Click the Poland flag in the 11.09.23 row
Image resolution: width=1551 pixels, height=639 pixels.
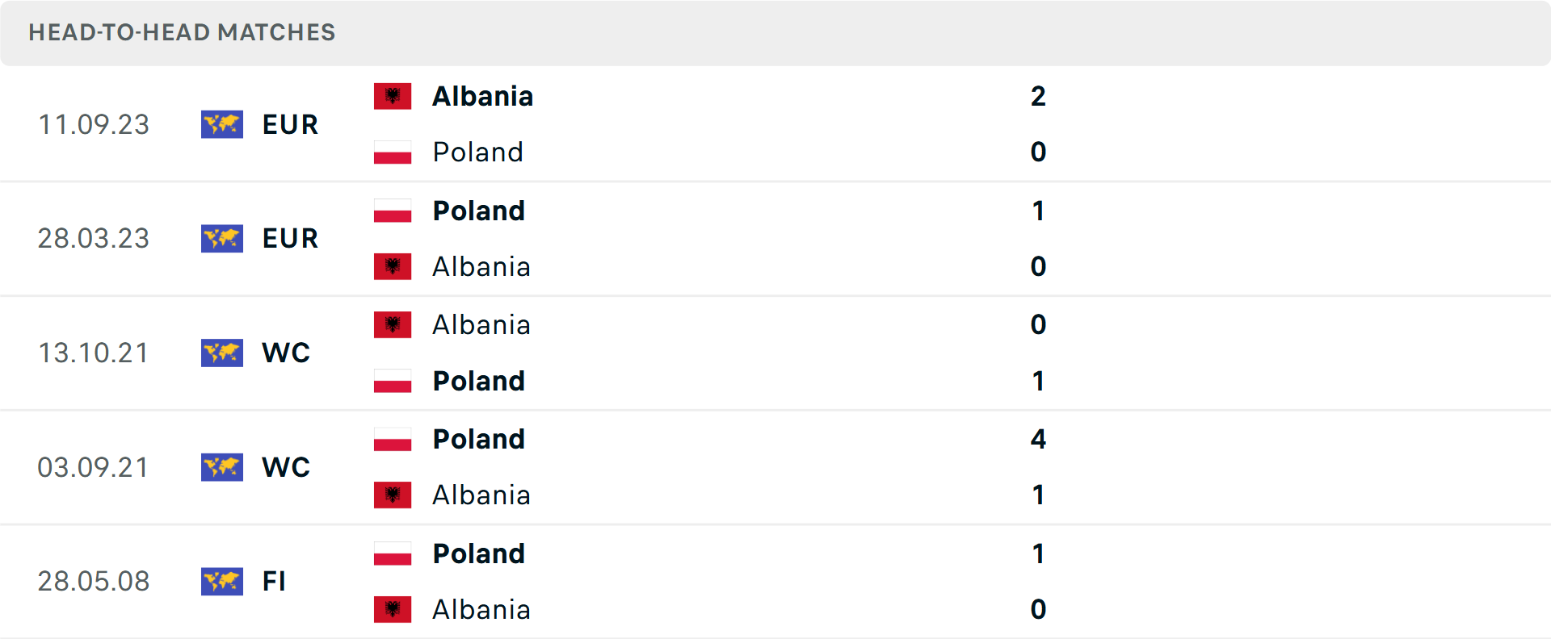point(393,152)
